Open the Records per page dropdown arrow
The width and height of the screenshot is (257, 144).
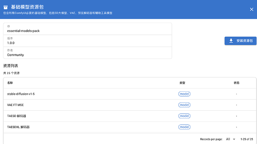234,139
